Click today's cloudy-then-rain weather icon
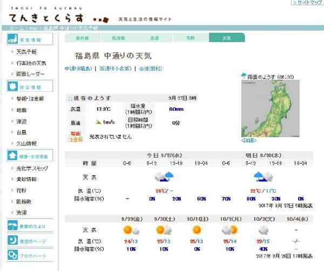324x271 pixels. tap(164, 177)
